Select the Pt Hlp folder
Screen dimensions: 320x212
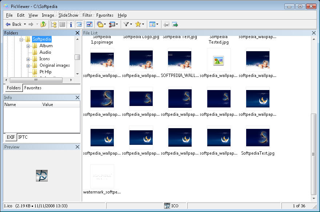pos(45,72)
